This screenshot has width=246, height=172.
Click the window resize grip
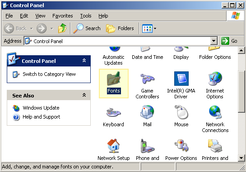(x=242, y=168)
